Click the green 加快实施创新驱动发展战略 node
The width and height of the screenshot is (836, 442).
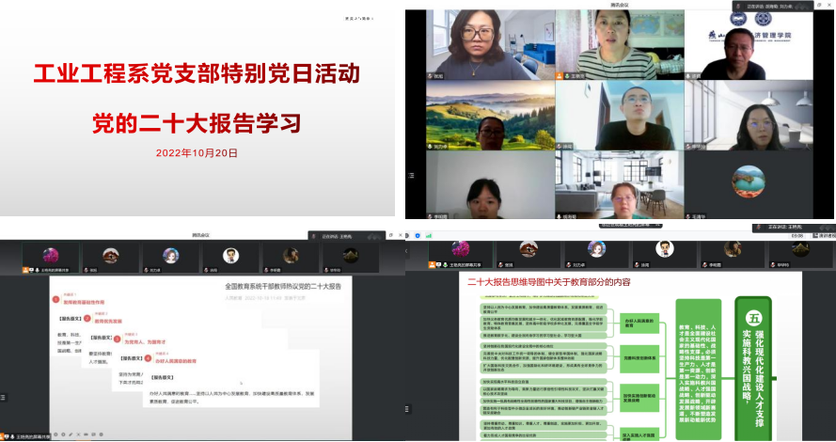639,397
